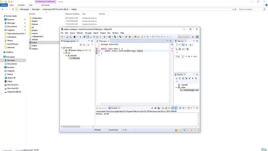This screenshot has width=268, height=151.
Task: Click the Terminate icon in Console toolbar
Action: 152,108
